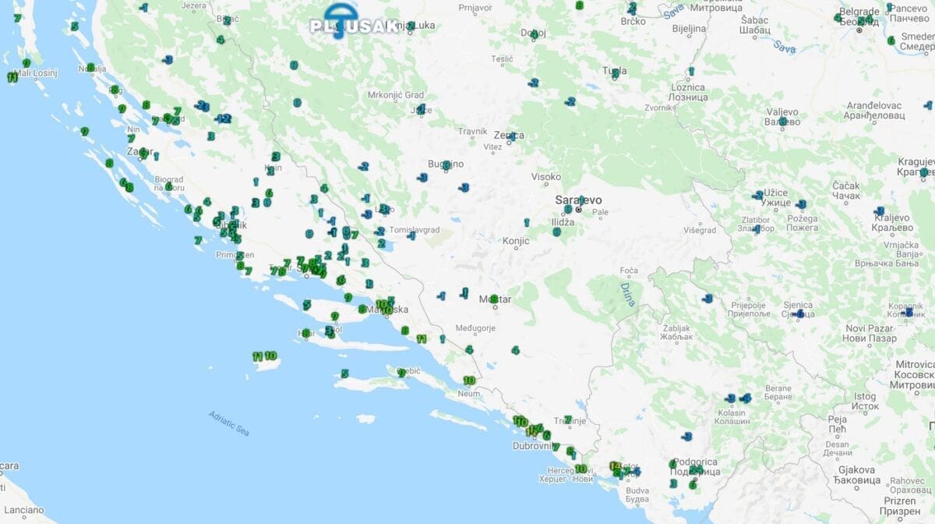Click the Sarajevo city label
This screenshot has height=524, width=935.
click(x=577, y=200)
